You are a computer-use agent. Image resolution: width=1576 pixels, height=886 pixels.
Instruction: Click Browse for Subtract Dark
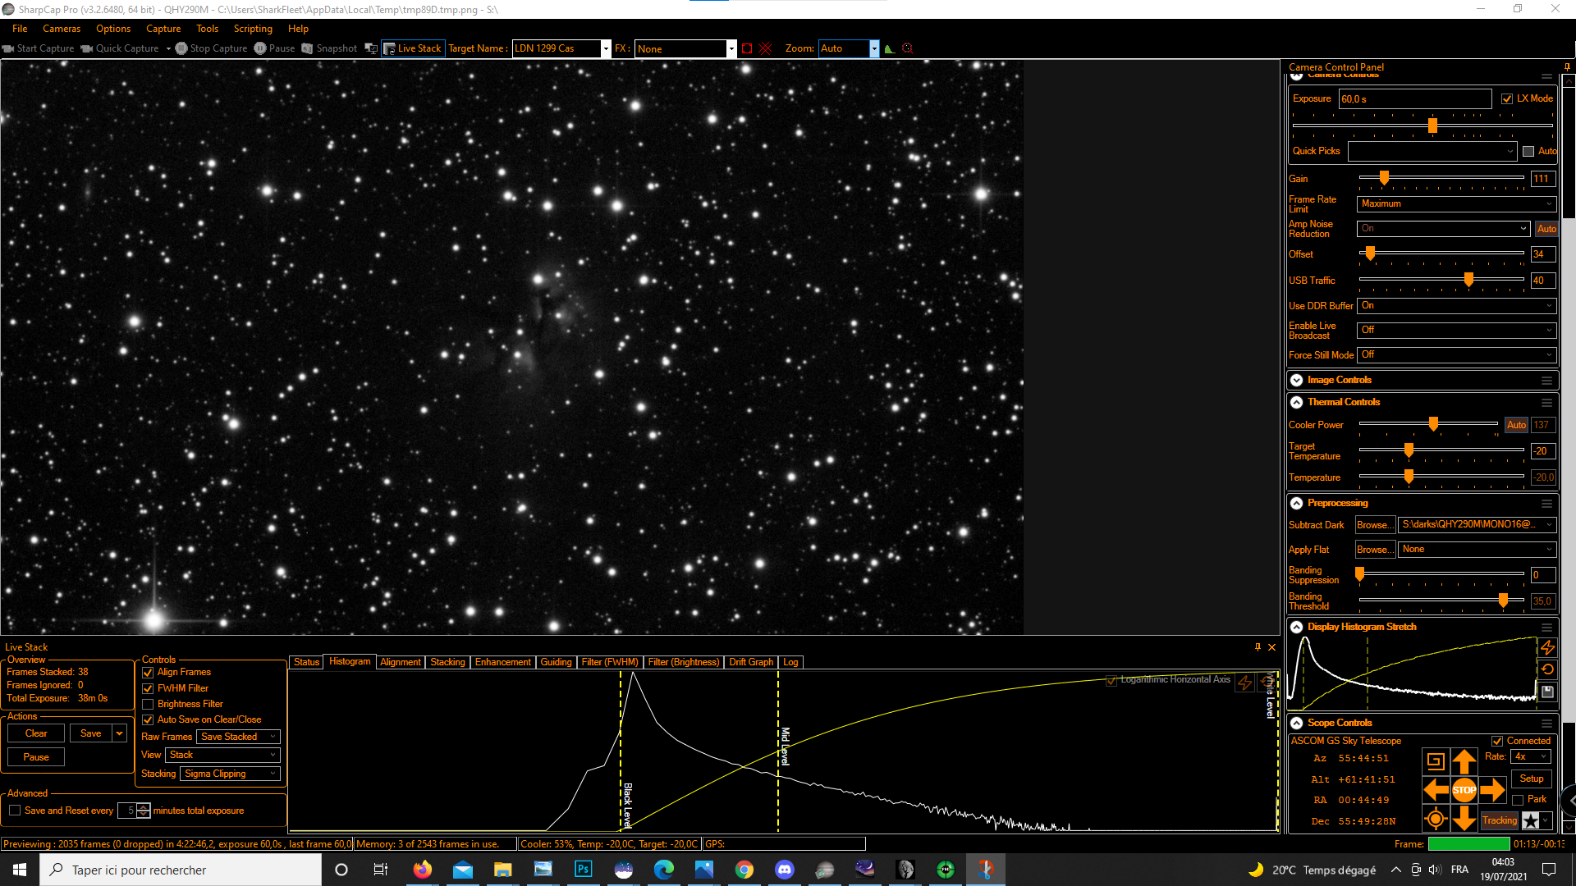point(1375,525)
